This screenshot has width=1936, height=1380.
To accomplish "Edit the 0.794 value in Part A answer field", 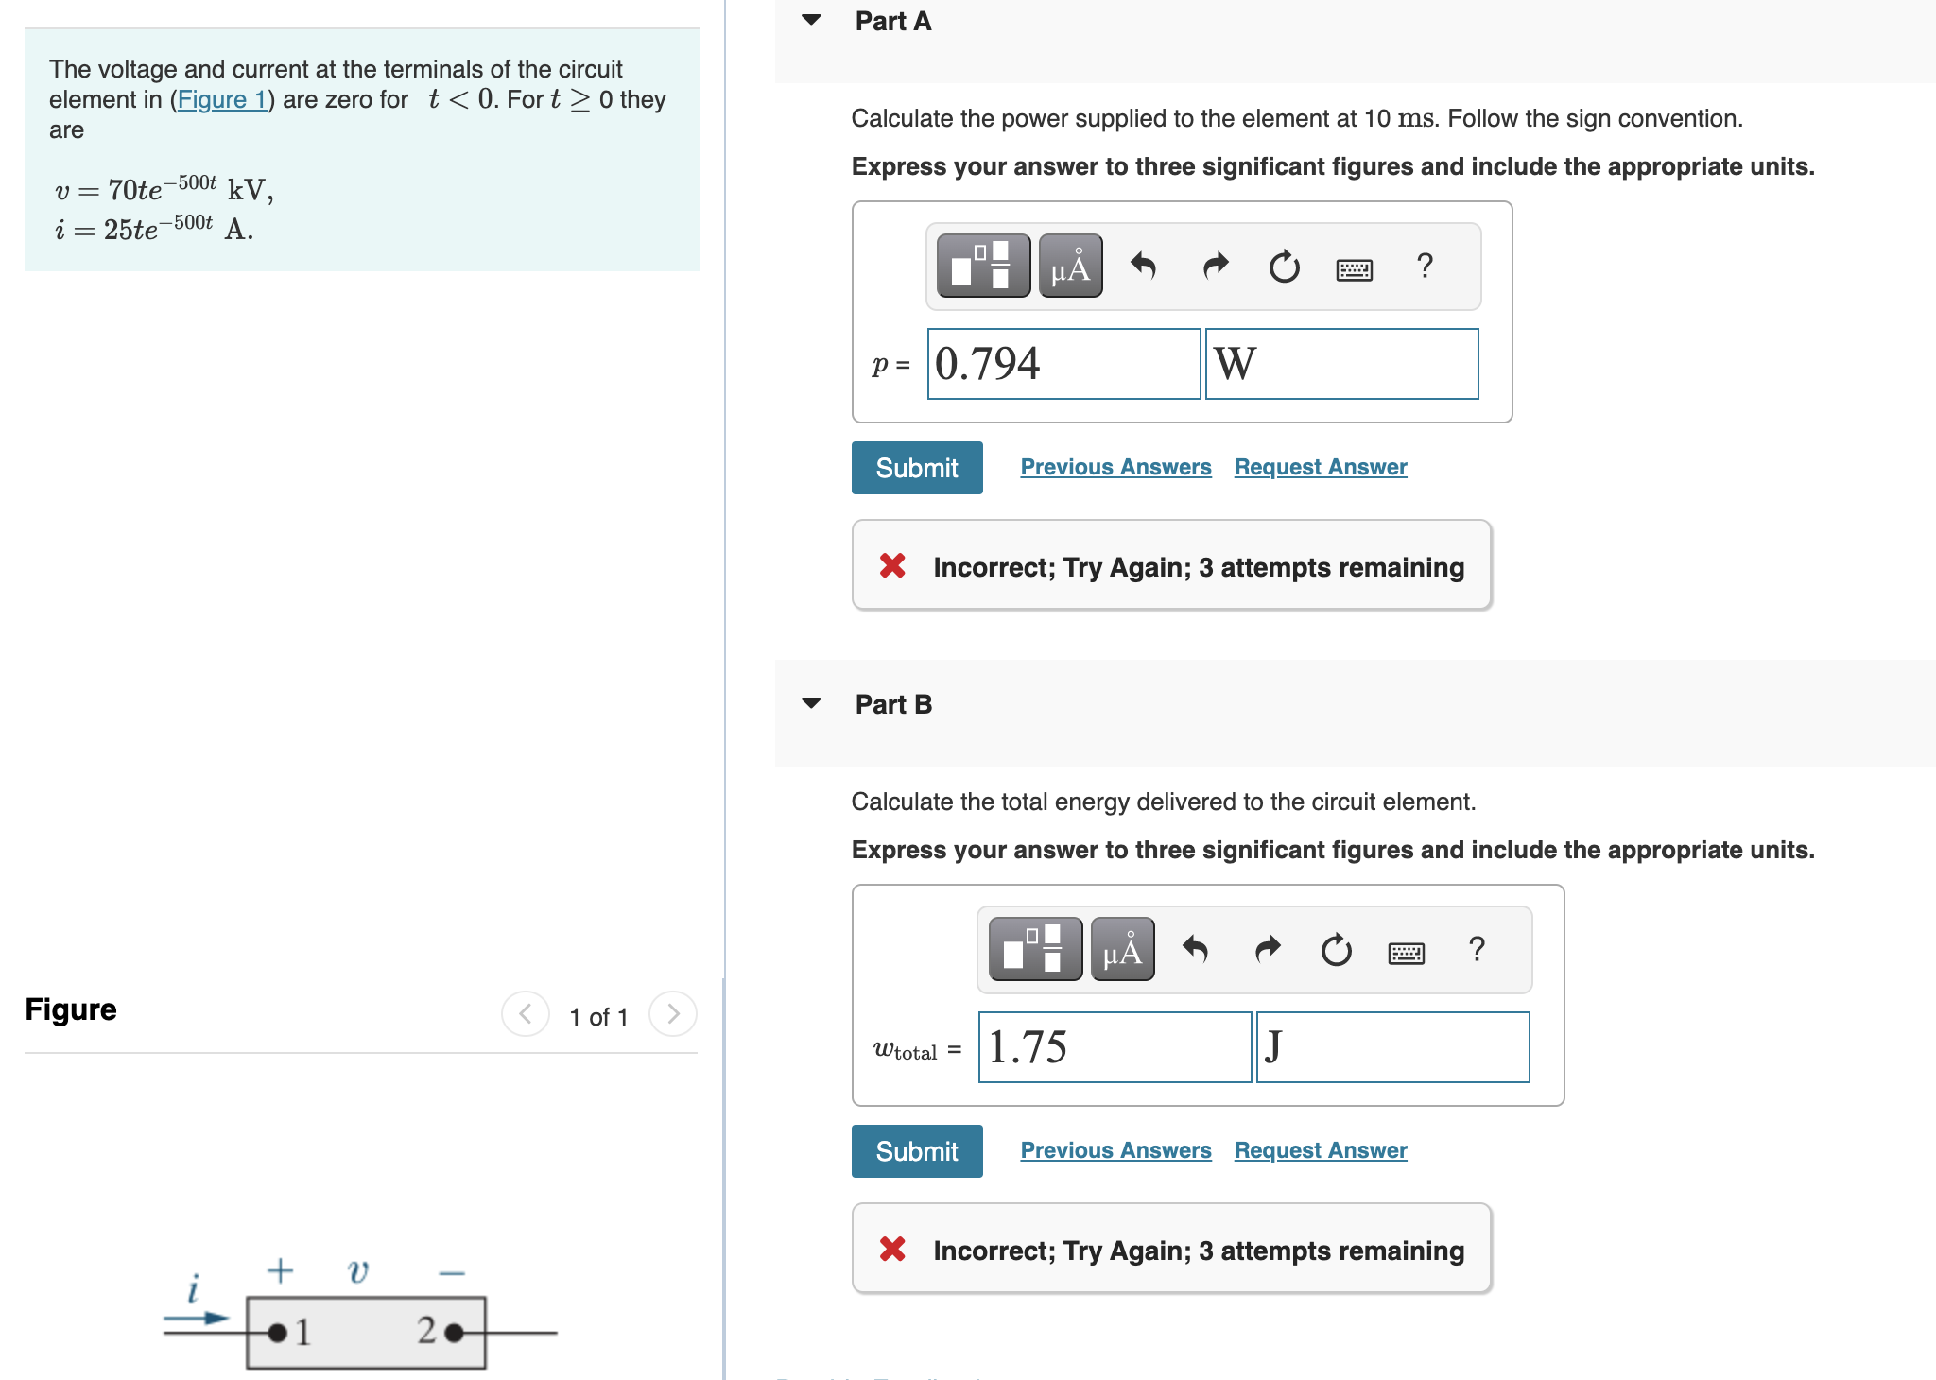I will click(x=1063, y=364).
